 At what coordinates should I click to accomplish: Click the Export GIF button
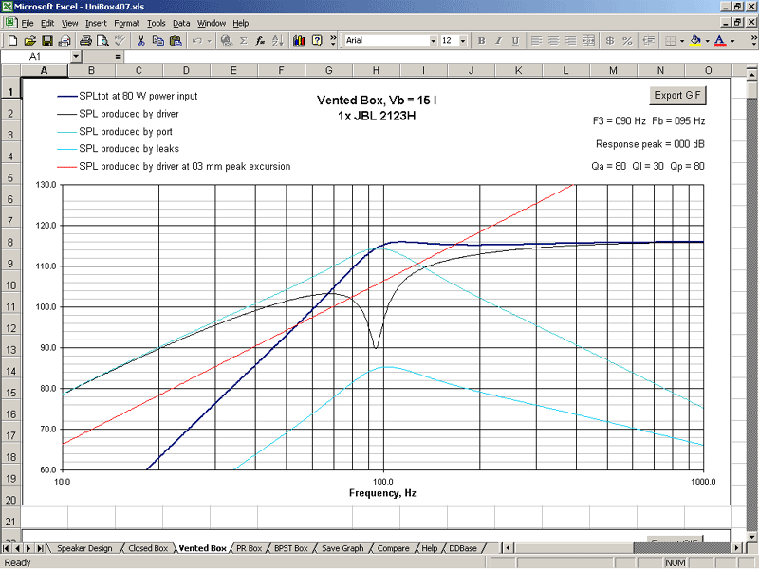[677, 96]
